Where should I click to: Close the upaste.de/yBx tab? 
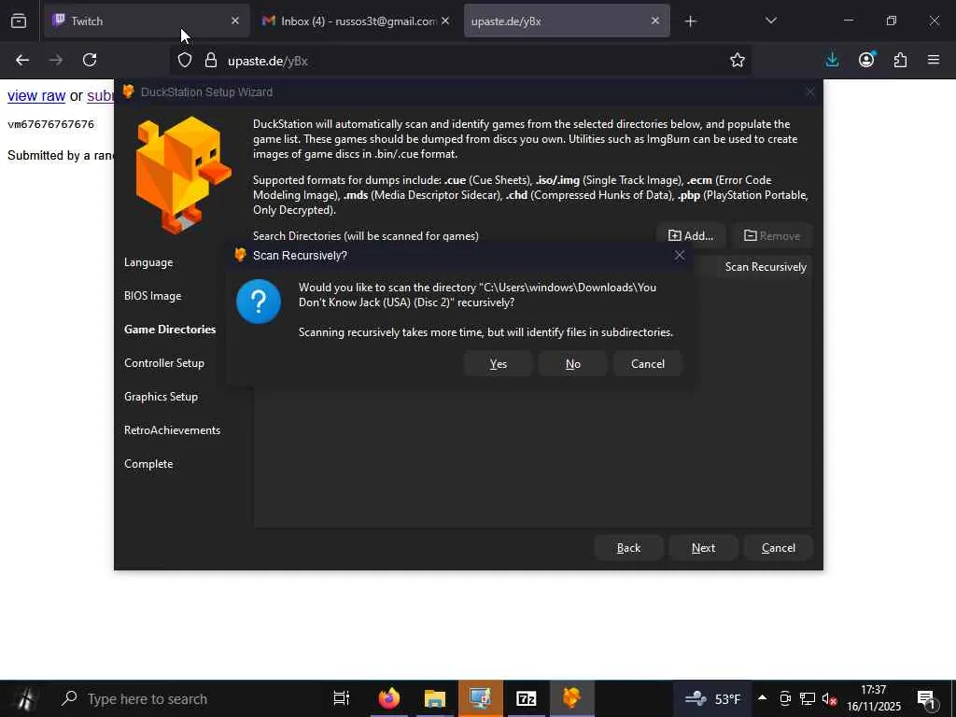[654, 21]
